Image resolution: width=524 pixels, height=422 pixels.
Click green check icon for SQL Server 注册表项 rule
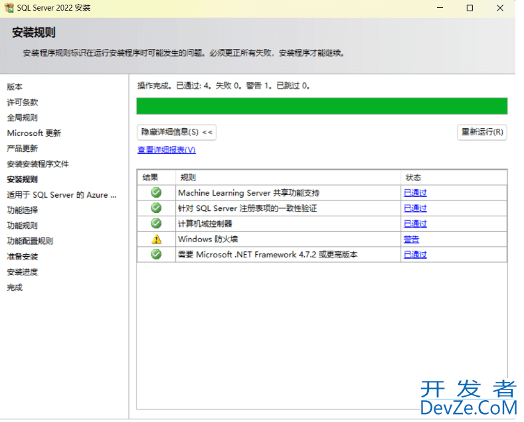156,208
